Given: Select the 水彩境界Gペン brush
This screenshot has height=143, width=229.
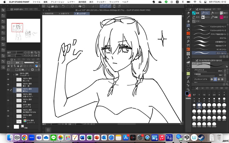Looking at the screenshot, I should point(209,42).
